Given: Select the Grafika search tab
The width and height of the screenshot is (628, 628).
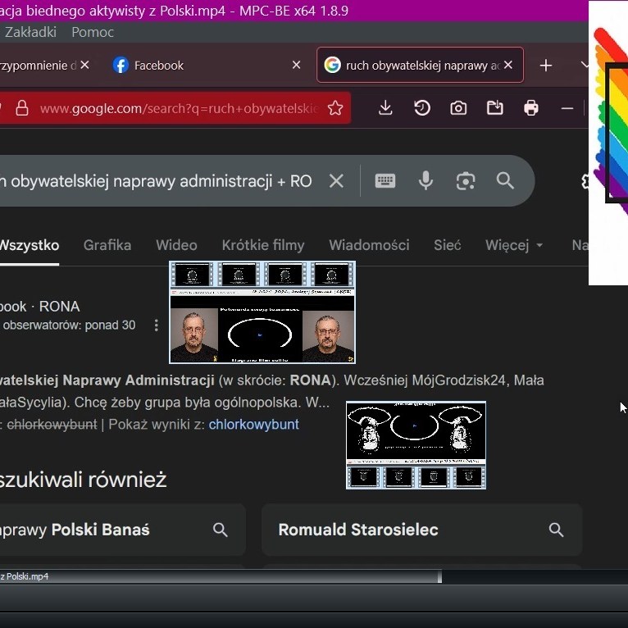Looking at the screenshot, I should [x=107, y=245].
